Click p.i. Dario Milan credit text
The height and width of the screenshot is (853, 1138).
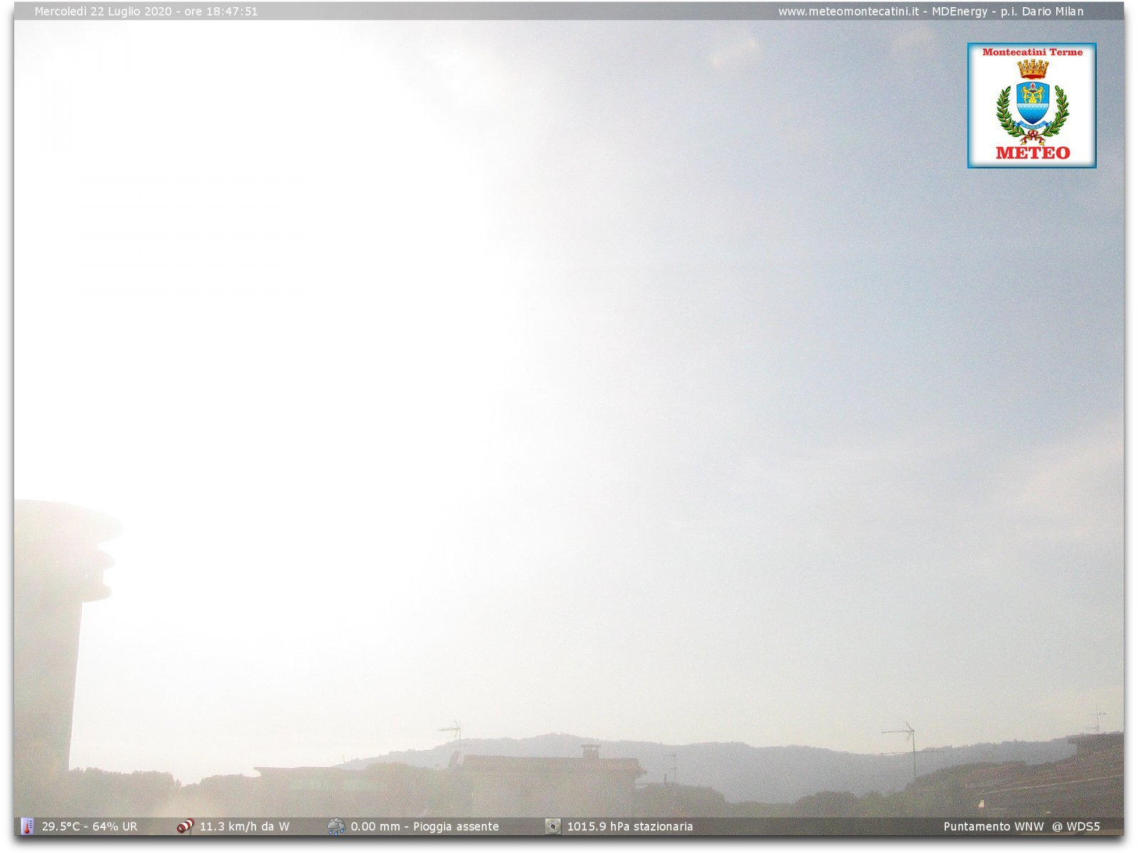click(x=1042, y=11)
